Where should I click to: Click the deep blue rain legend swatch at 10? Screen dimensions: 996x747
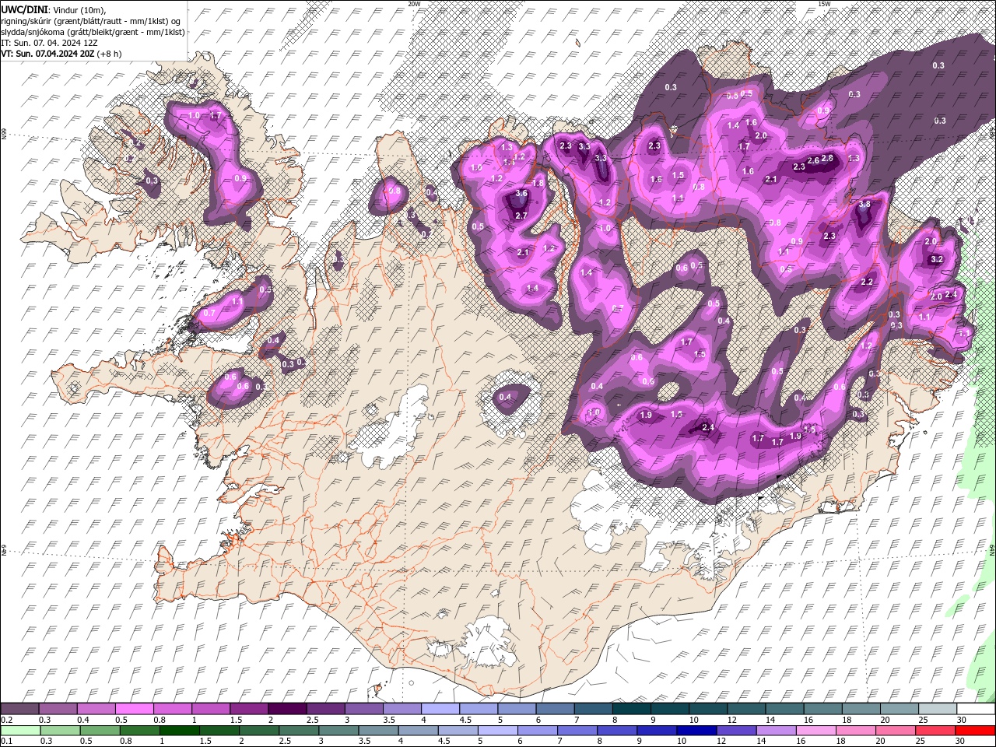pos(696,731)
